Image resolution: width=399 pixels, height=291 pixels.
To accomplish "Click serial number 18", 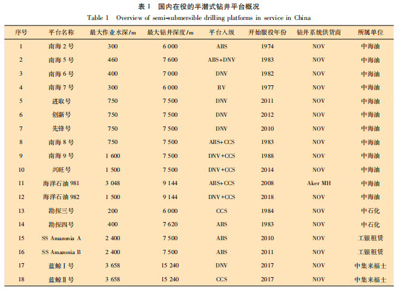I will [x=21, y=280].
